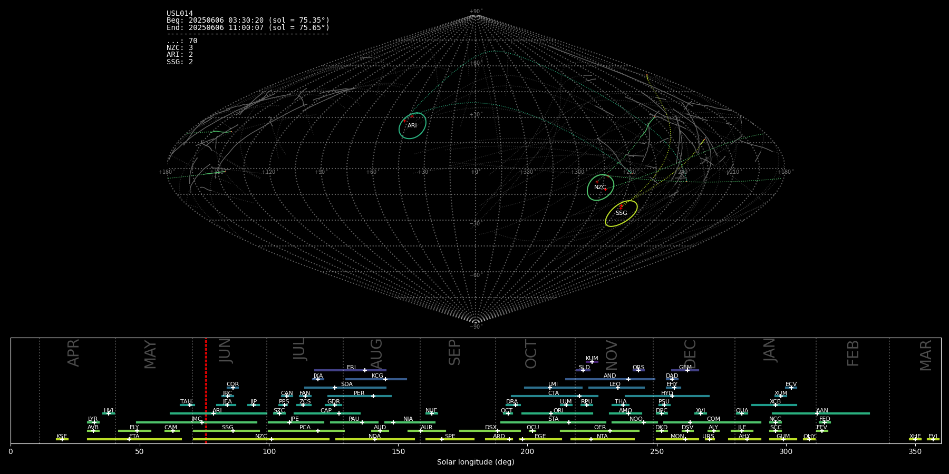The height and width of the screenshot is (474, 949).
Task: Click the red dashed current solar longitude marker
Action: tap(206, 390)
